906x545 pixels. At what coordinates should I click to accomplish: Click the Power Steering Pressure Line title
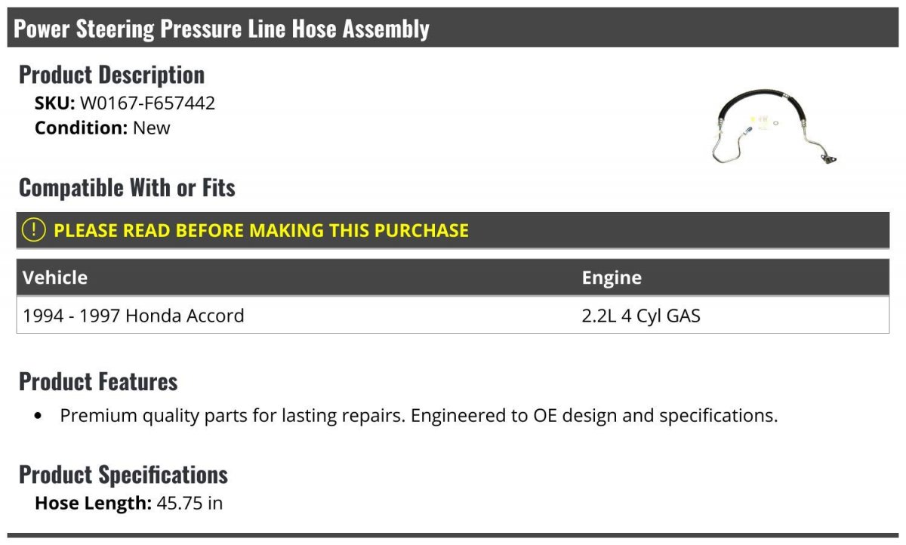(221, 29)
